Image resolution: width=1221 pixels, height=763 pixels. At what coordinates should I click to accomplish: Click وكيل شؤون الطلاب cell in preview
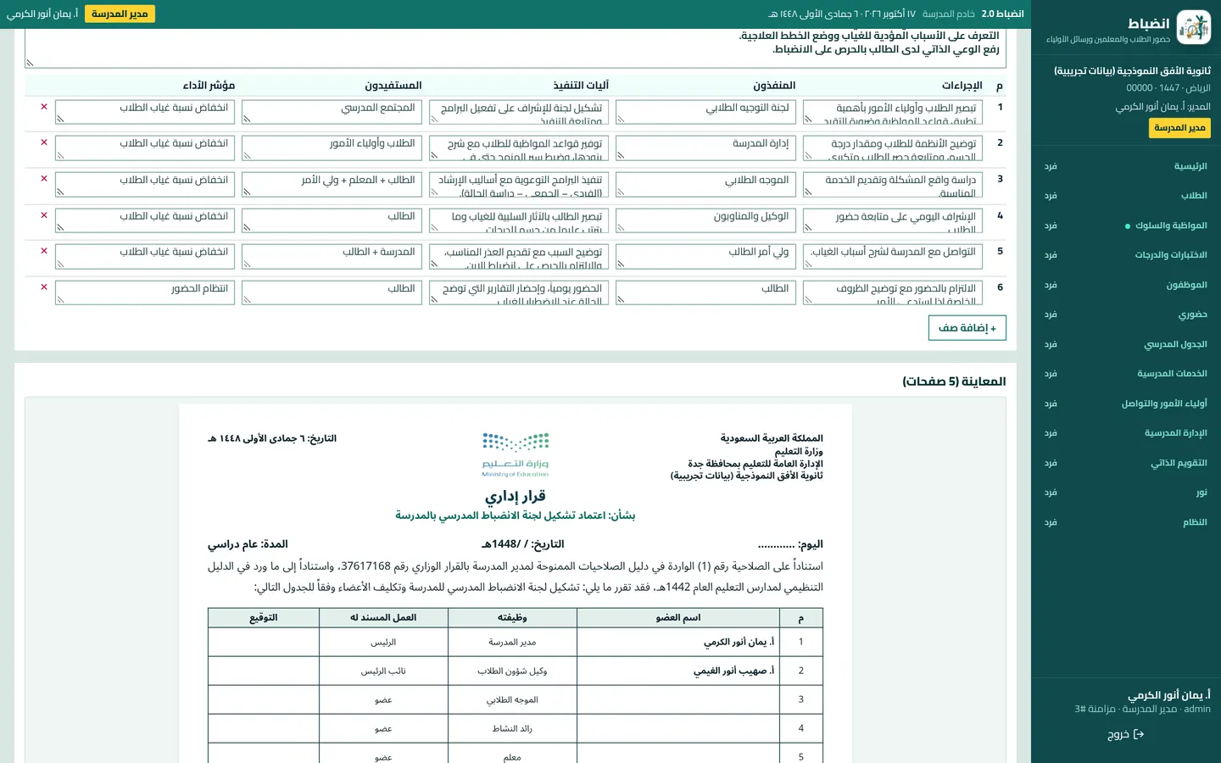[512, 671]
